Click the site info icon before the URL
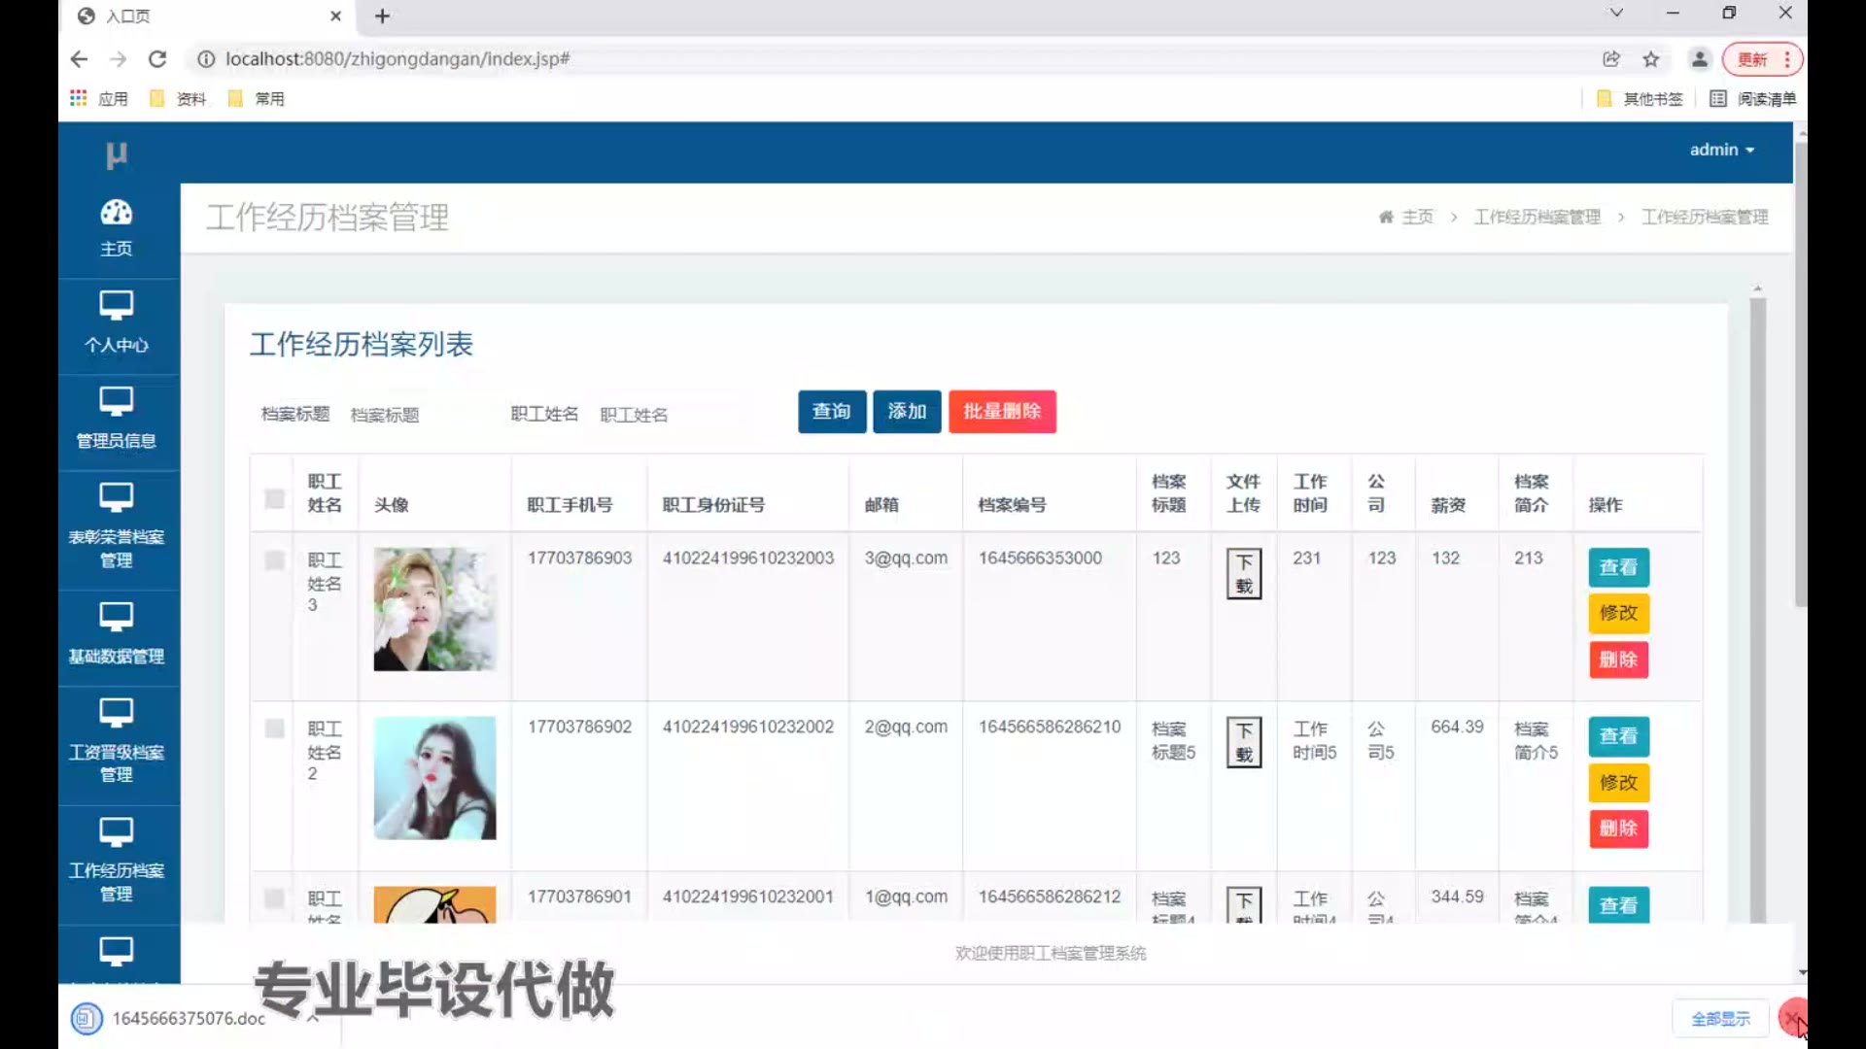This screenshot has width=1866, height=1049. (206, 59)
